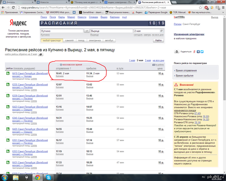Click the green train icon for route 6419
This screenshot has height=181, width=226.
tap(8, 74)
